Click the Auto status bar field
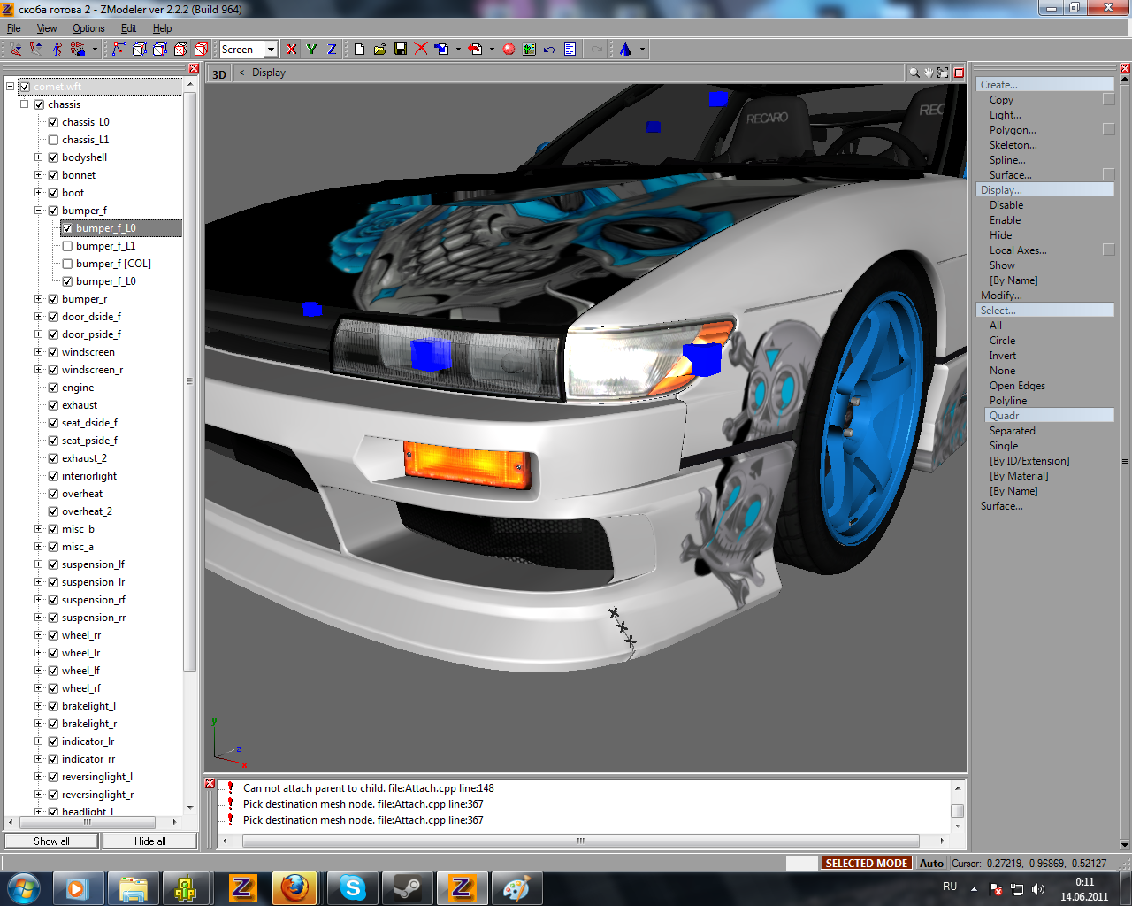Screen dimensions: 1132x906 (931, 863)
